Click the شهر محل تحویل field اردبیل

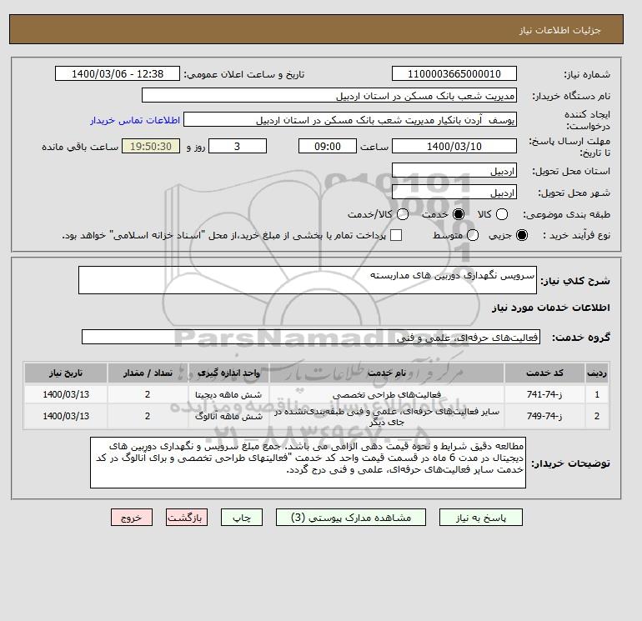click(x=454, y=192)
